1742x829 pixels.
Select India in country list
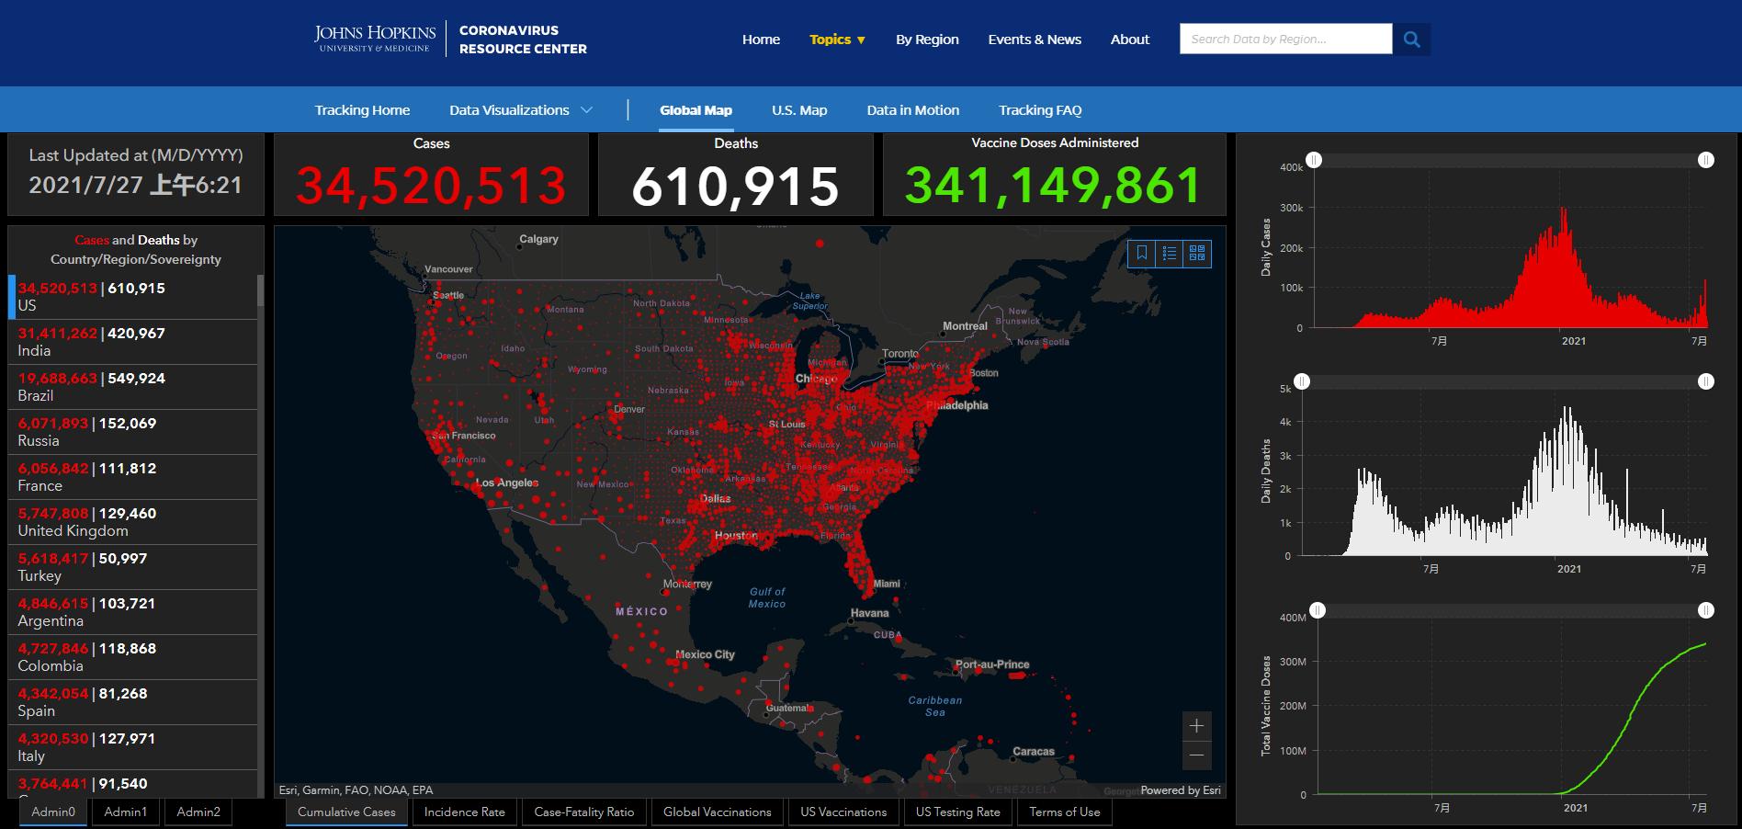click(133, 342)
